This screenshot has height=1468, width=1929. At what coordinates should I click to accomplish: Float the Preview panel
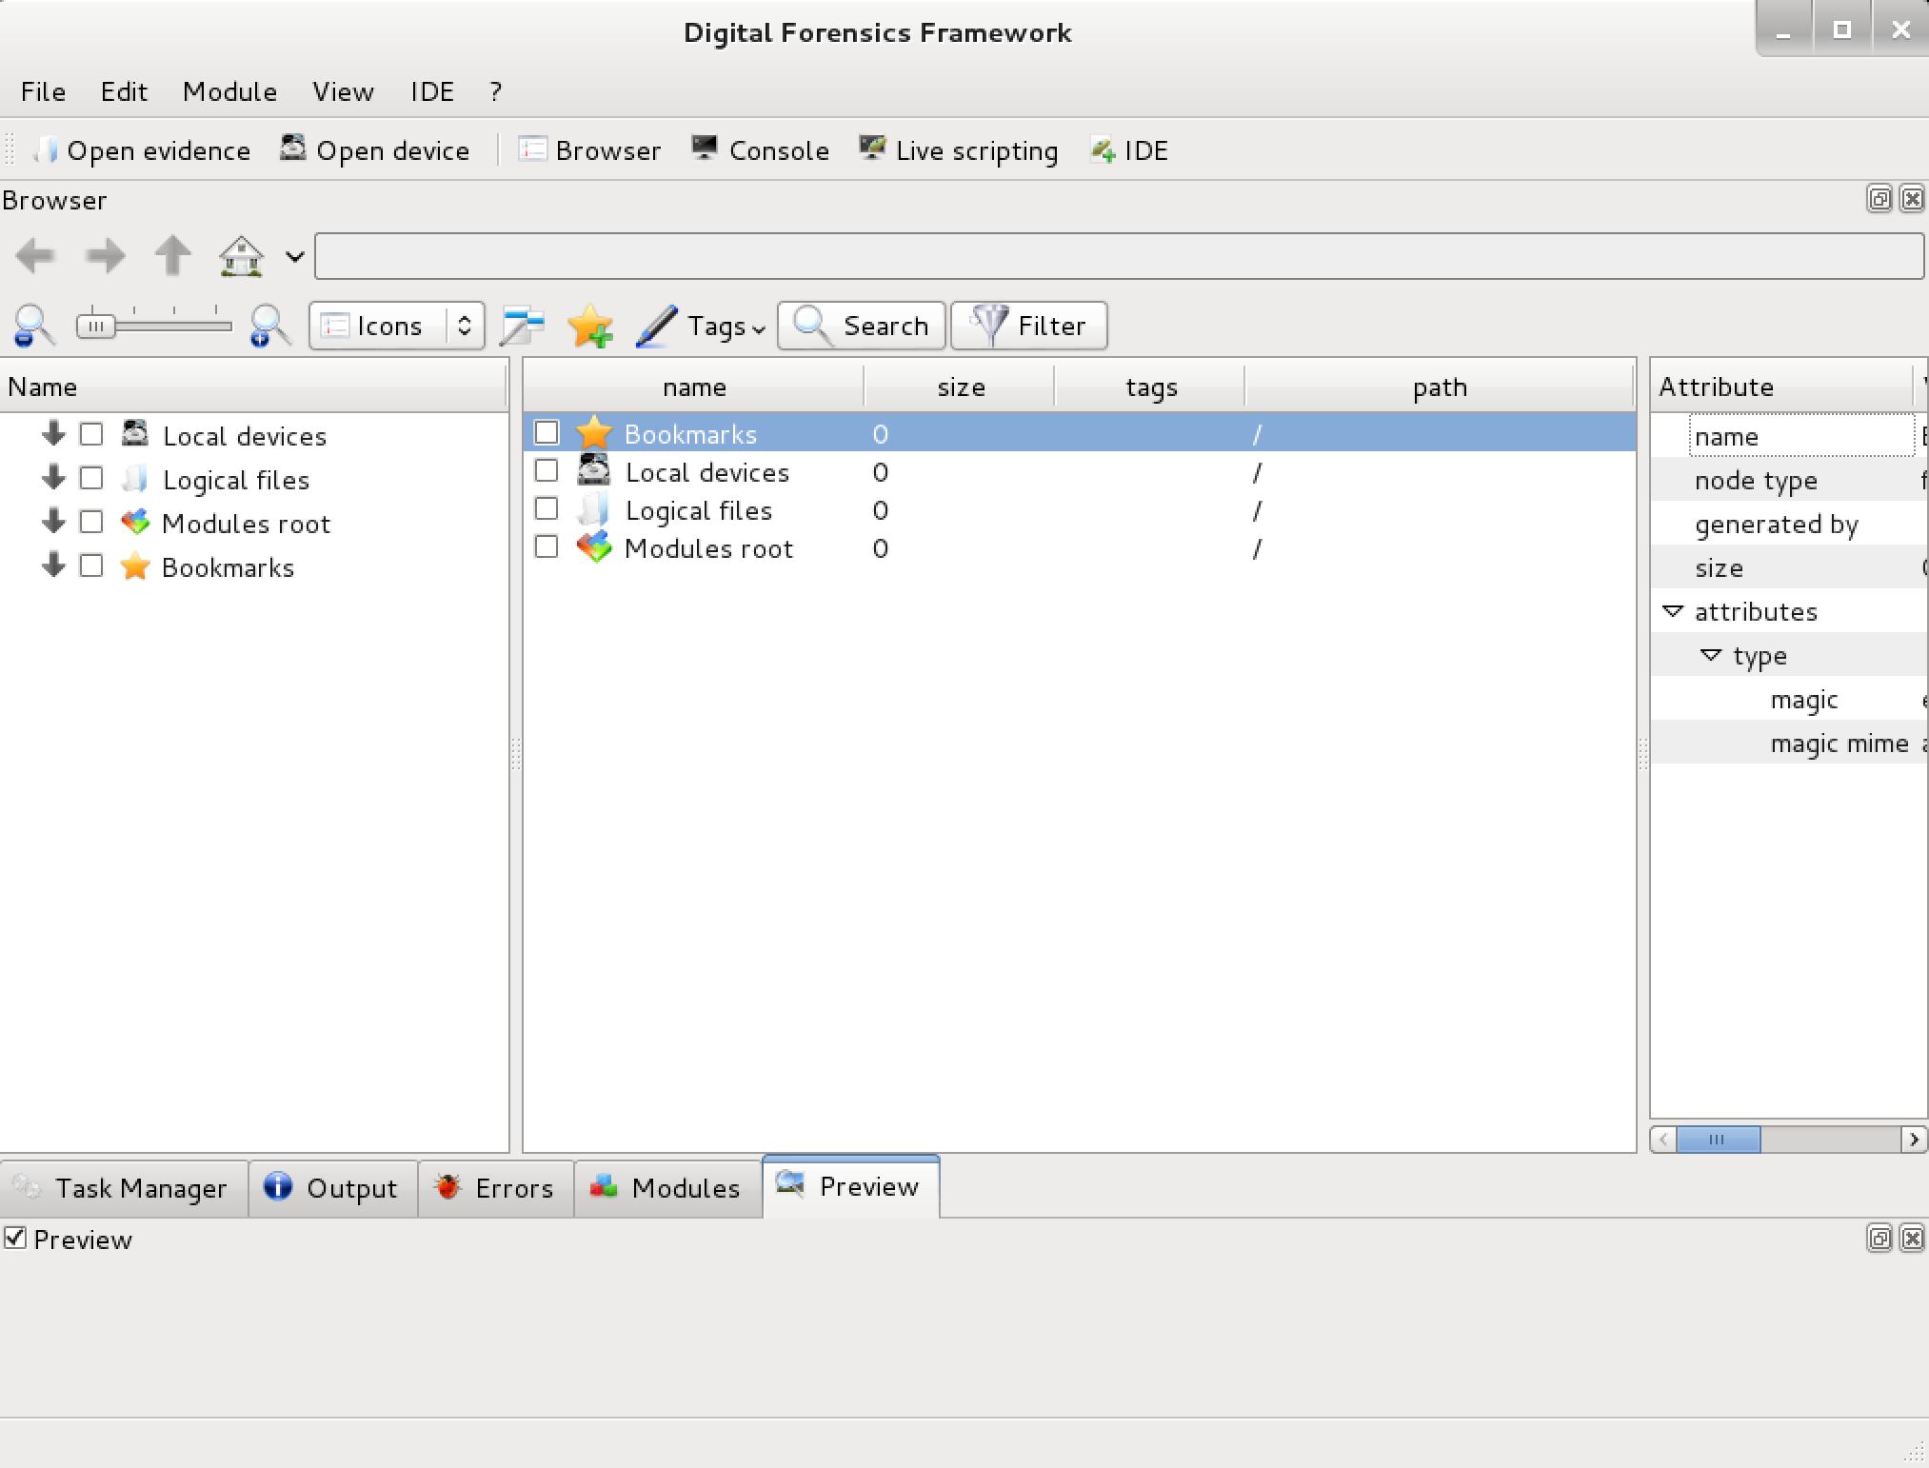click(1879, 1238)
